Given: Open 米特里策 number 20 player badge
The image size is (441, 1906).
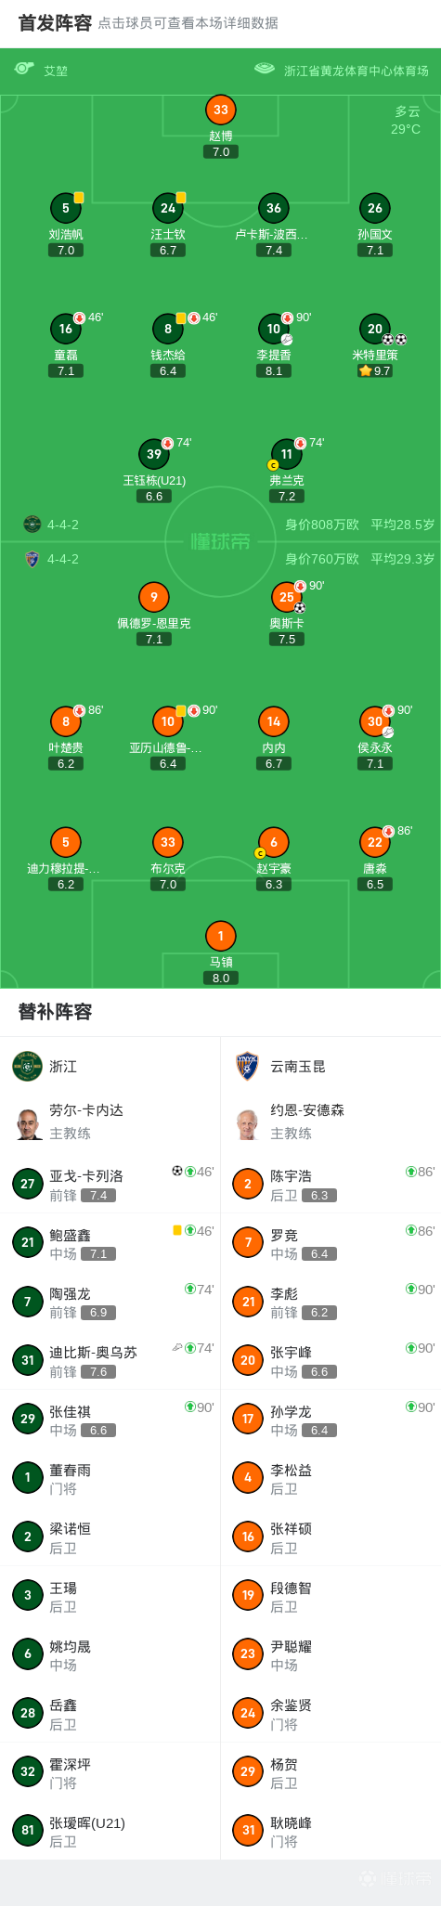Looking at the screenshot, I should (x=374, y=329).
